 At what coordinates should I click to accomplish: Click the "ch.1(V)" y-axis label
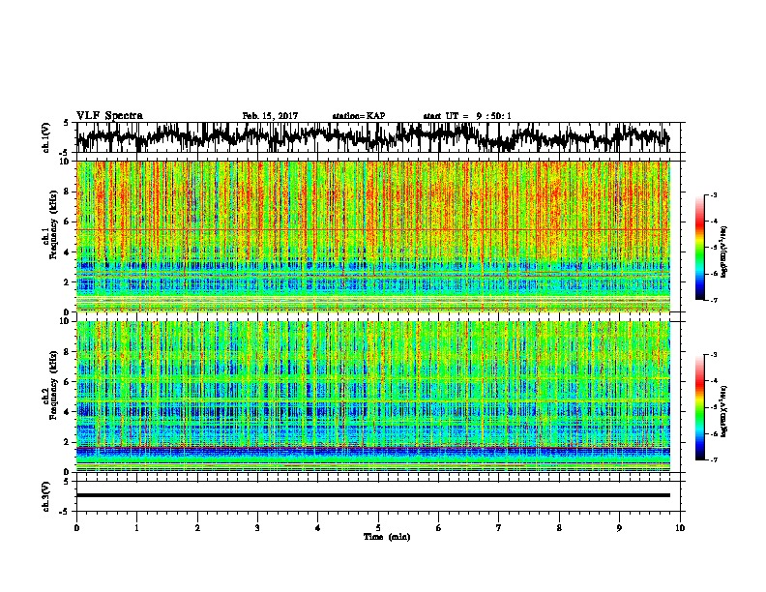pyautogui.click(x=45, y=137)
